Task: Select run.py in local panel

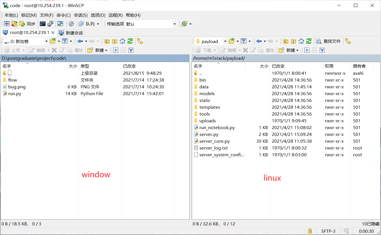Action: 14,94
